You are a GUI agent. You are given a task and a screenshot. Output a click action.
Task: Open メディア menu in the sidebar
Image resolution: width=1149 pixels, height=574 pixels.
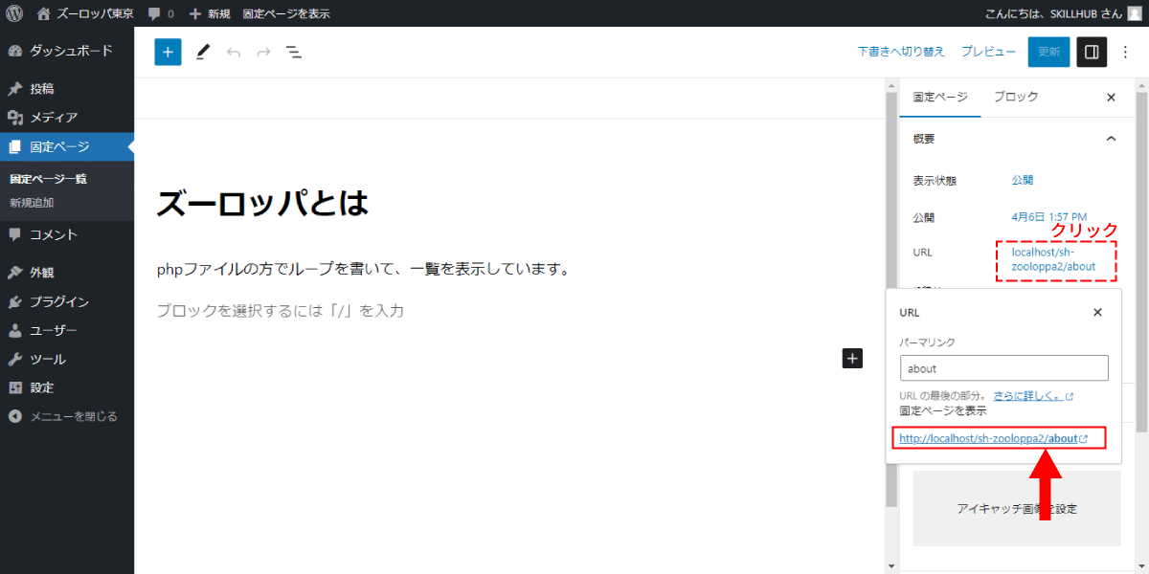pyautogui.click(x=67, y=118)
